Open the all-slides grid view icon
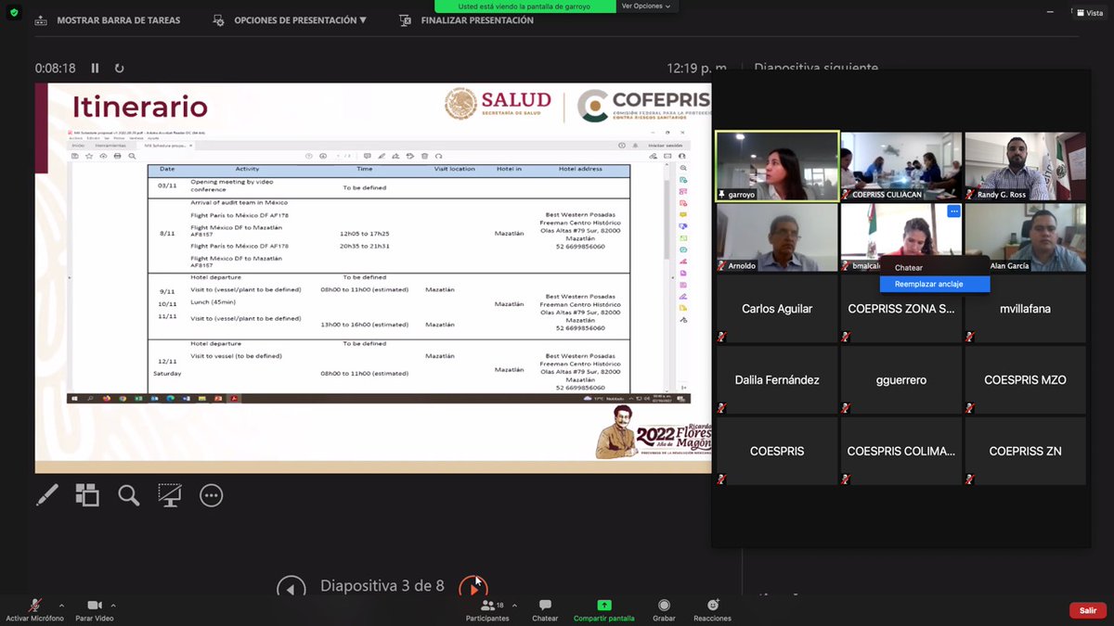Screen dimensions: 1114x626 (x=87, y=495)
